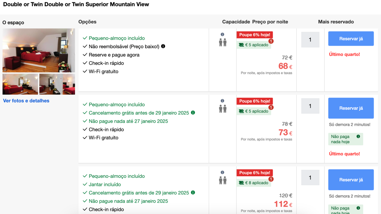Open the small left room thumbnail
Screen dimensions: 381x214
tap(20, 84)
